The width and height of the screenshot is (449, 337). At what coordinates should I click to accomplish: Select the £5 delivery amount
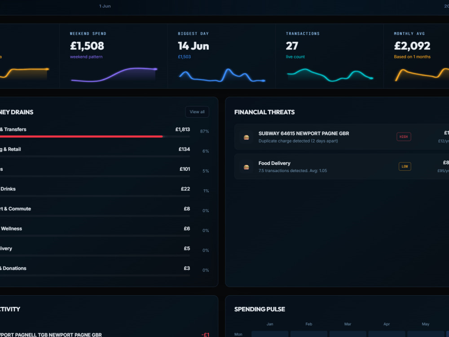pyautogui.click(x=187, y=248)
